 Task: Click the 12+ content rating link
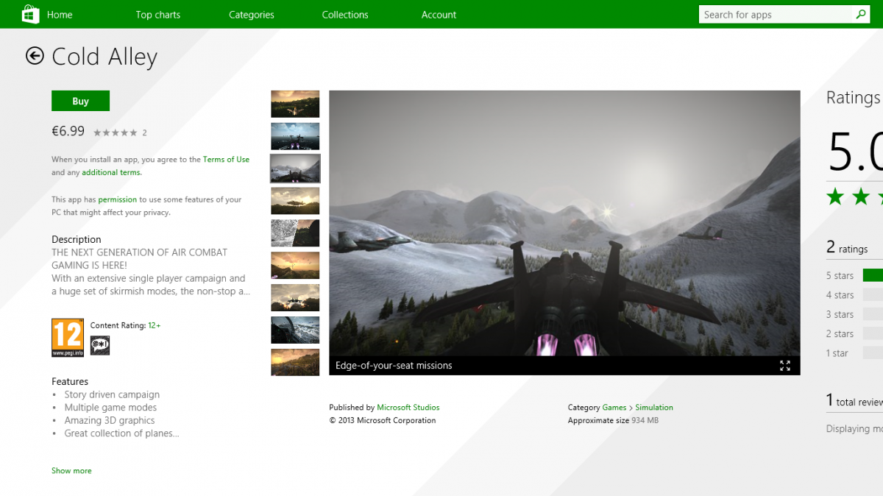(155, 325)
